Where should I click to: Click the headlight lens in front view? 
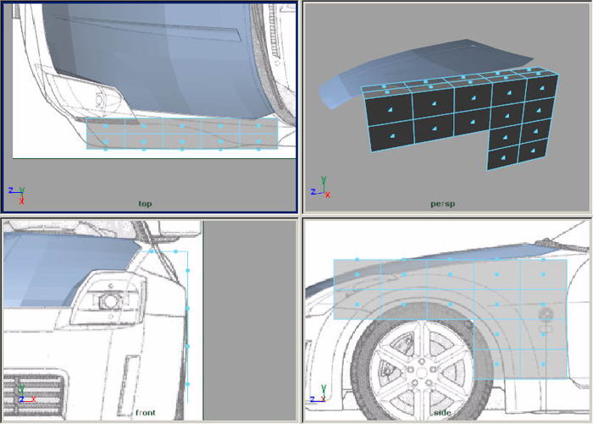pyautogui.click(x=107, y=299)
